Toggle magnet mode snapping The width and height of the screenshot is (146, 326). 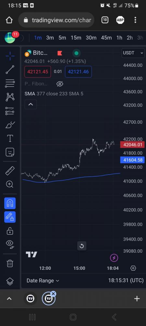tap(10, 203)
